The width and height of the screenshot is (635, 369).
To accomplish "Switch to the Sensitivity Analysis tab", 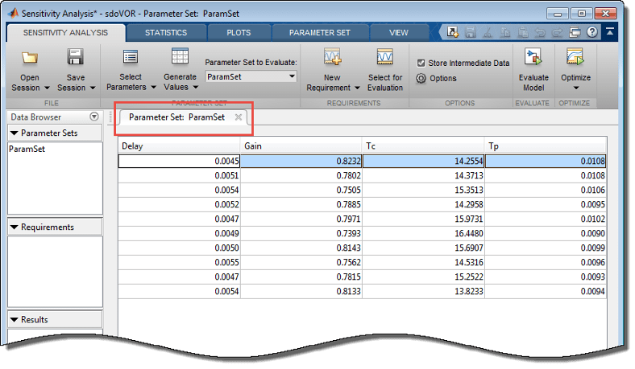I will (x=65, y=33).
